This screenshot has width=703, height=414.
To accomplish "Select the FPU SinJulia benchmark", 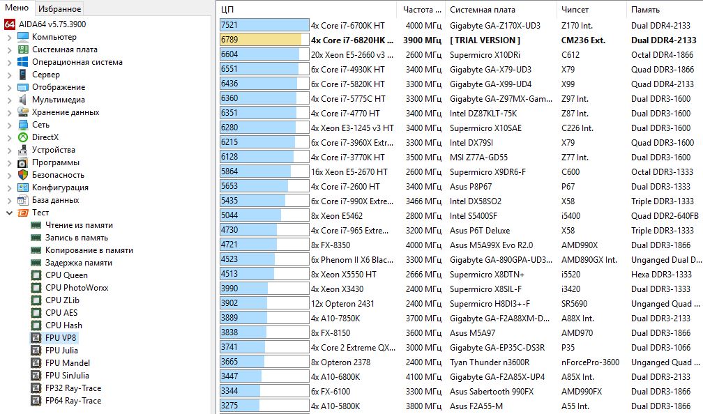I will tap(67, 376).
